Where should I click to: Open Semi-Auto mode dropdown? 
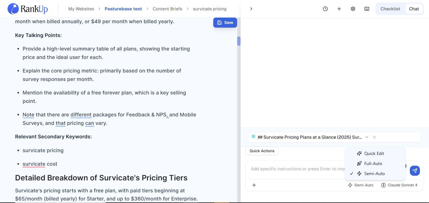361,185
